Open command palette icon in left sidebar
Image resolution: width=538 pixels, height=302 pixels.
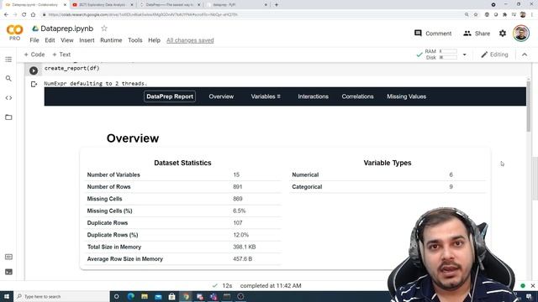coord(8,257)
